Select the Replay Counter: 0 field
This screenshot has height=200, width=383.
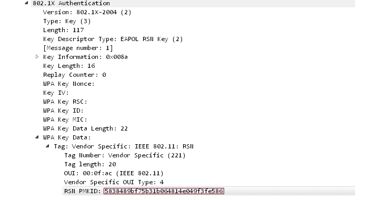(x=75, y=75)
